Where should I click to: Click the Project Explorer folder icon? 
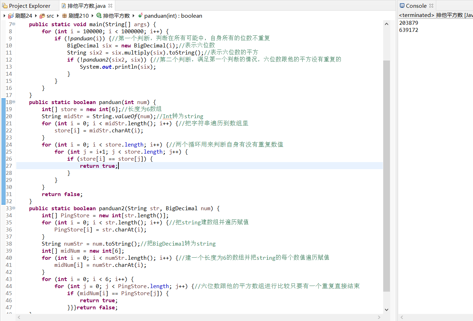coord(5,6)
